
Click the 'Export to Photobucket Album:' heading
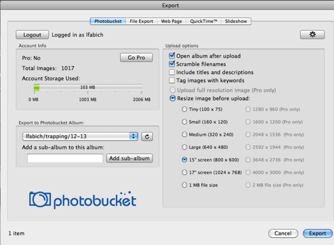click(52, 123)
